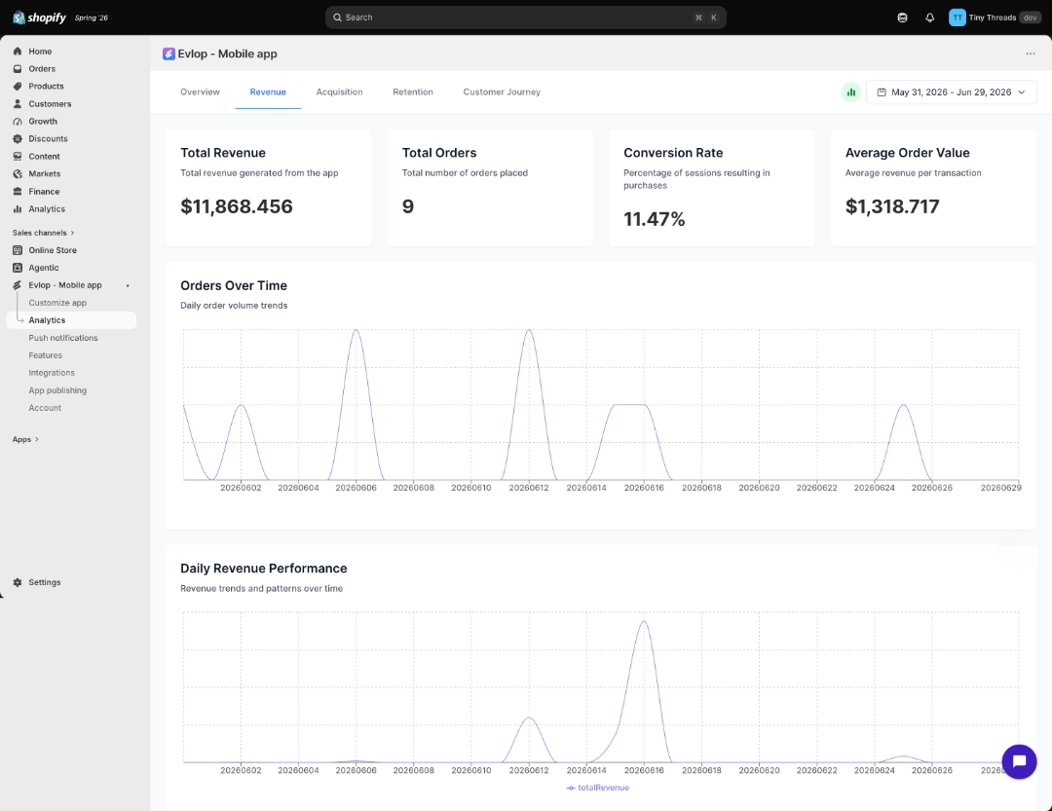Switch to the Overview tab
The width and height of the screenshot is (1052, 811).
(x=200, y=92)
